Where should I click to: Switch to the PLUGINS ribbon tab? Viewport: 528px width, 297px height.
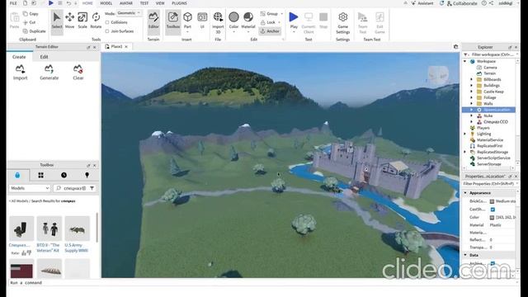180,3
